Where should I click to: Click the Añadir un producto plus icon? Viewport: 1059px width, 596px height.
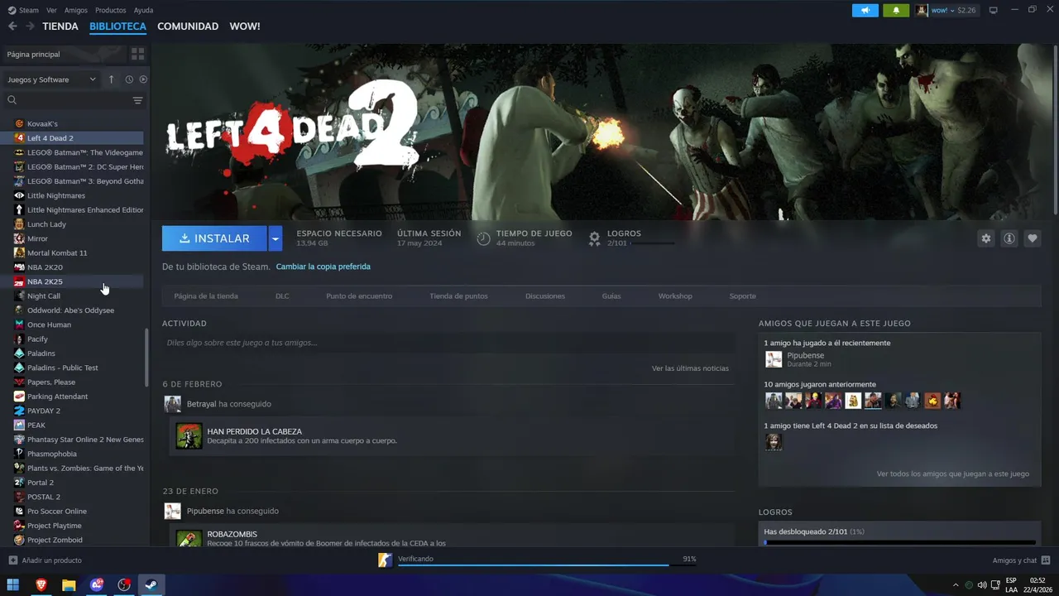point(12,560)
